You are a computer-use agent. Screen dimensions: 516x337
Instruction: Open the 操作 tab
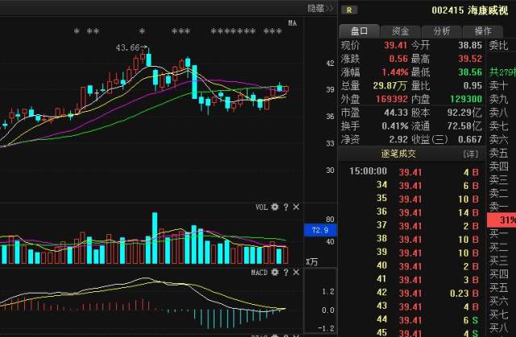[x=483, y=31]
